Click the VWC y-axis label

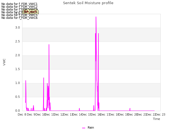click(x=4, y=62)
